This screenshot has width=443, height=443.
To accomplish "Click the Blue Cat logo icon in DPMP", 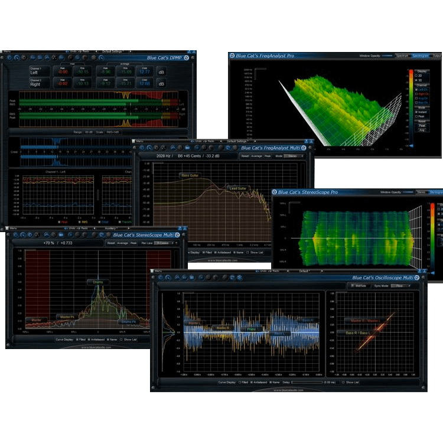I will pos(187,58).
